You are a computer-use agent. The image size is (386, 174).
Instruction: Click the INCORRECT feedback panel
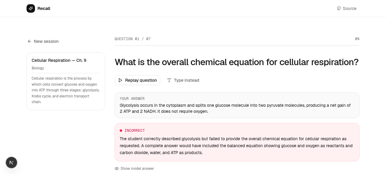coord(237,142)
